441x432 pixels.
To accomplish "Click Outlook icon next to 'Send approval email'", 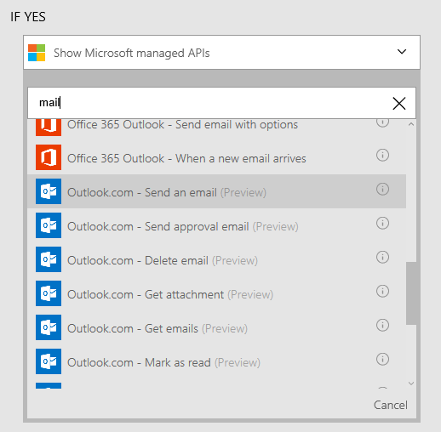I will click(x=49, y=225).
